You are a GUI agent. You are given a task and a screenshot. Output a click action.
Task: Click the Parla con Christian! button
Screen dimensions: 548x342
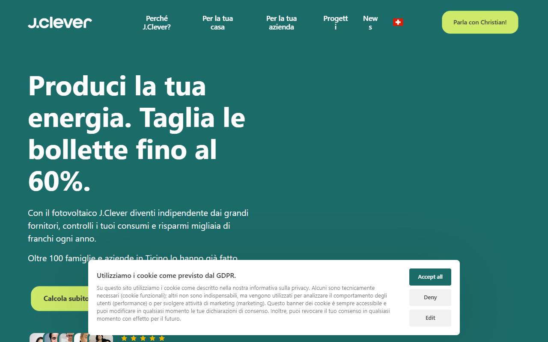(x=480, y=22)
